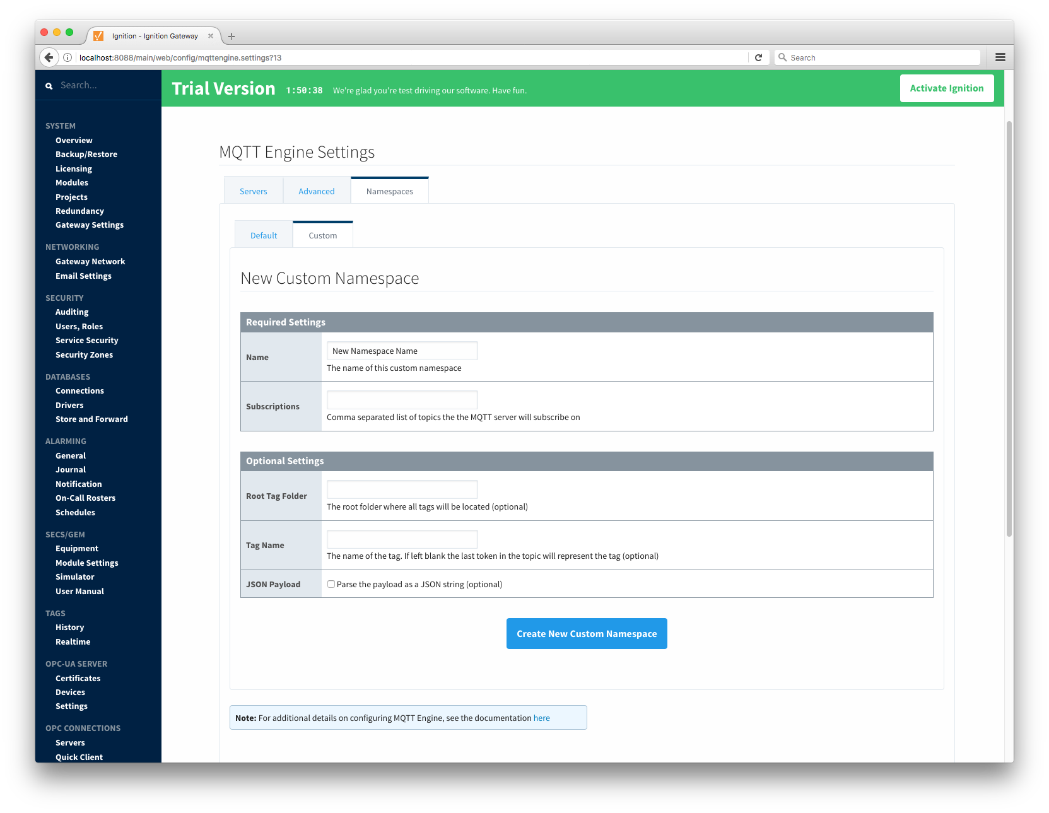Open OPC-UA Devices in sidebar

[x=70, y=692]
